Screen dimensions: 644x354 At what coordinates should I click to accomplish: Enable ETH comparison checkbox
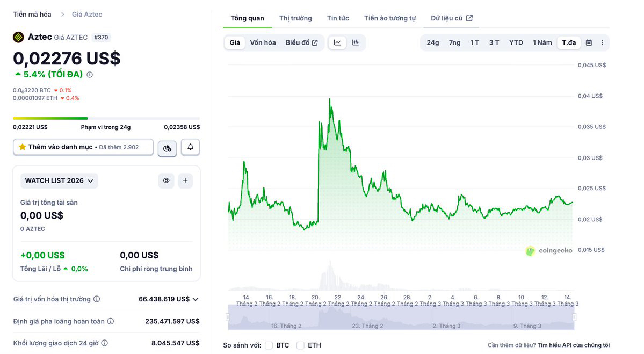click(300, 345)
